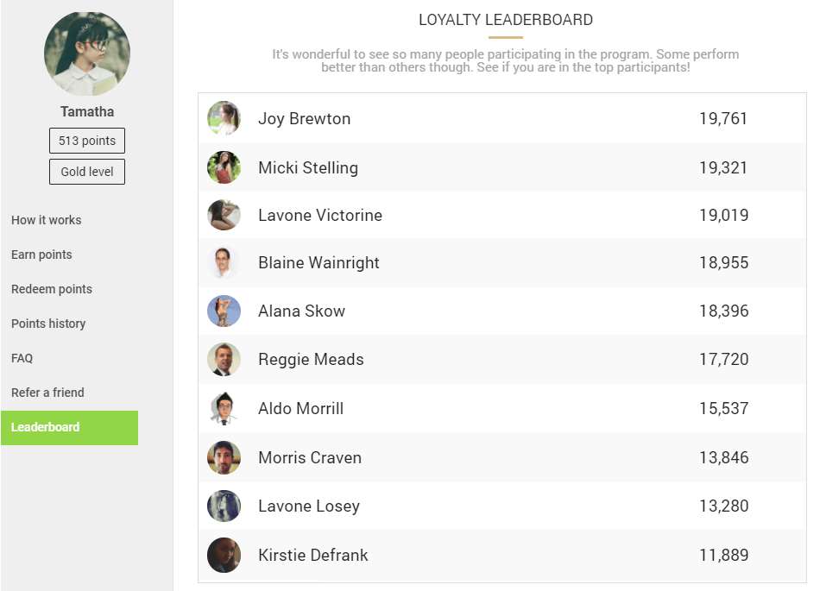Click Aldo Morrill's avatar
Image resolution: width=826 pixels, height=591 pixels.
pos(224,408)
